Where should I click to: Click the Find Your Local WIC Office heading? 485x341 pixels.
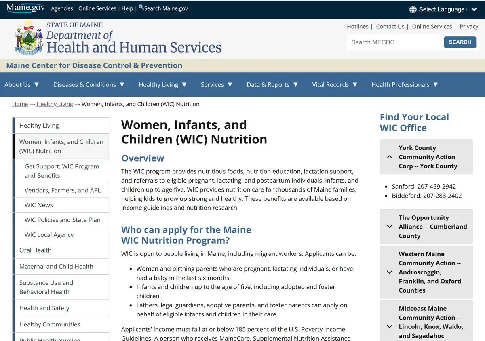[x=414, y=122]
